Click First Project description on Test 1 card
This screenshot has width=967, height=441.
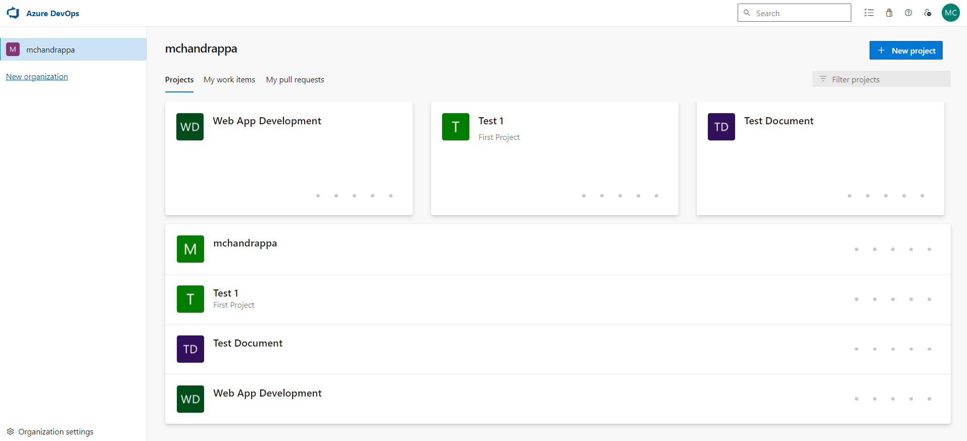[x=499, y=137]
